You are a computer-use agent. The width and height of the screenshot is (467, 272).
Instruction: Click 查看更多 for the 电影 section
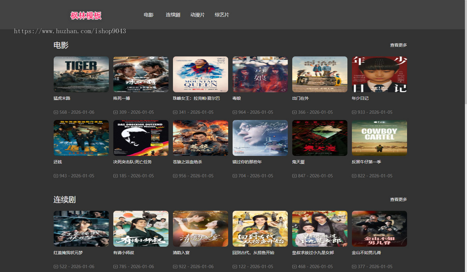399,45
